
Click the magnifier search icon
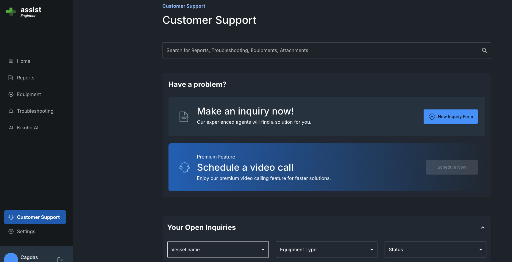484,51
